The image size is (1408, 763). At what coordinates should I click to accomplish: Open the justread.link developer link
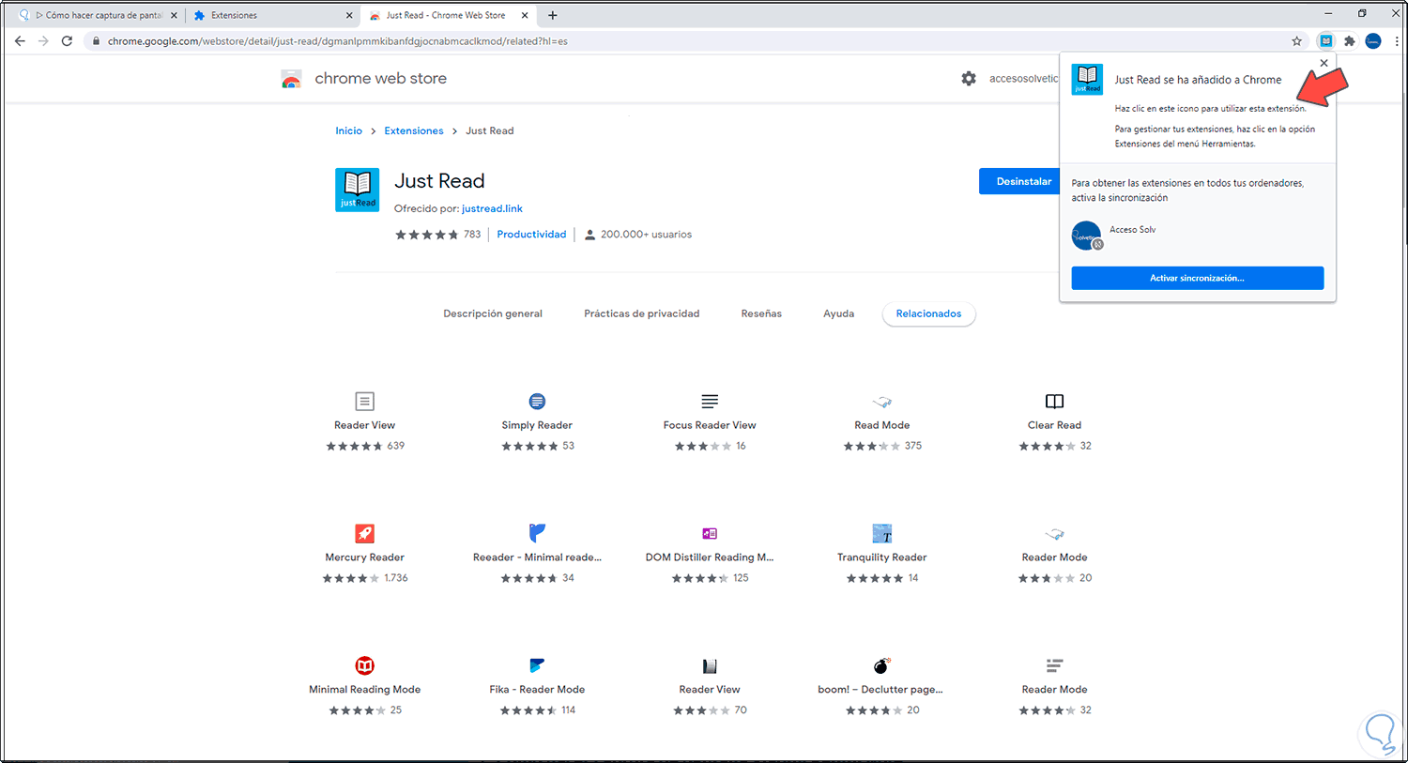pyautogui.click(x=492, y=208)
